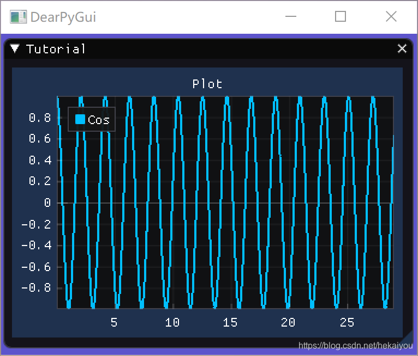Click the DearPyGui window title text
418x356 pixels.
63,17
